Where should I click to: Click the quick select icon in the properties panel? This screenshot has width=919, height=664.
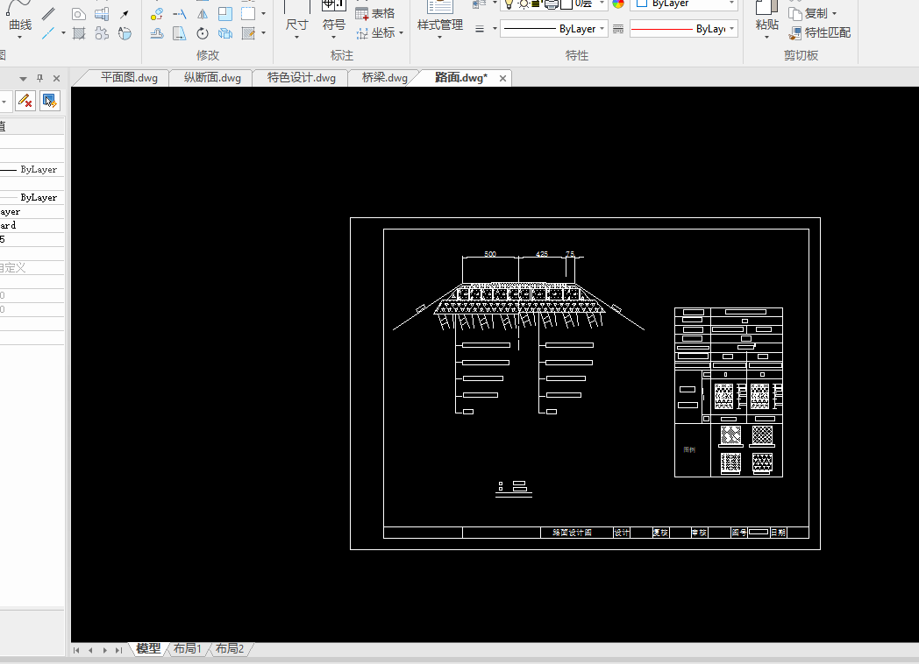pos(50,102)
